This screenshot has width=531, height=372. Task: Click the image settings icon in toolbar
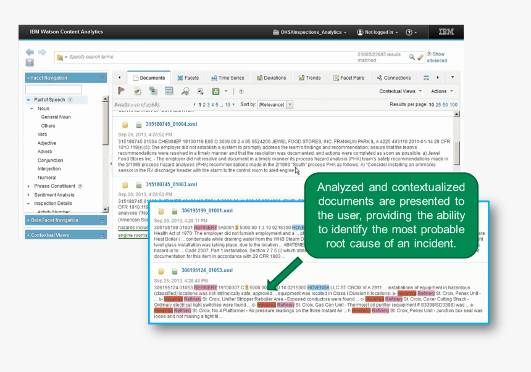(201, 91)
